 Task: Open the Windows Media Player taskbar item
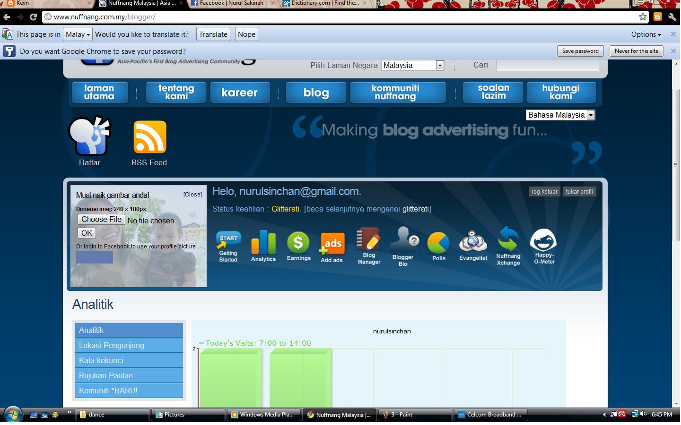[263, 415]
